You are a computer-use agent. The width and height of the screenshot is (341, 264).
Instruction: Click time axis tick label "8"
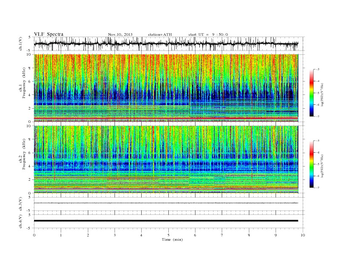coord(249,235)
